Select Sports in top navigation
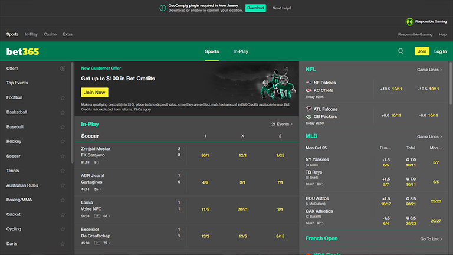The height and width of the screenshot is (255, 453). [x=12, y=34]
